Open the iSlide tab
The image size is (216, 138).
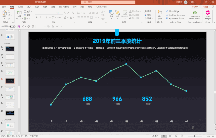[20, 7]
